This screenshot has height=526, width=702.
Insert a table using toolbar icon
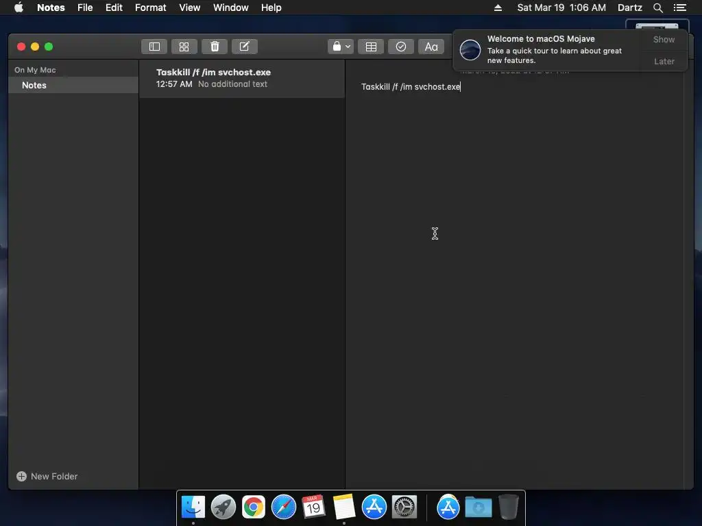coord(371,47)
